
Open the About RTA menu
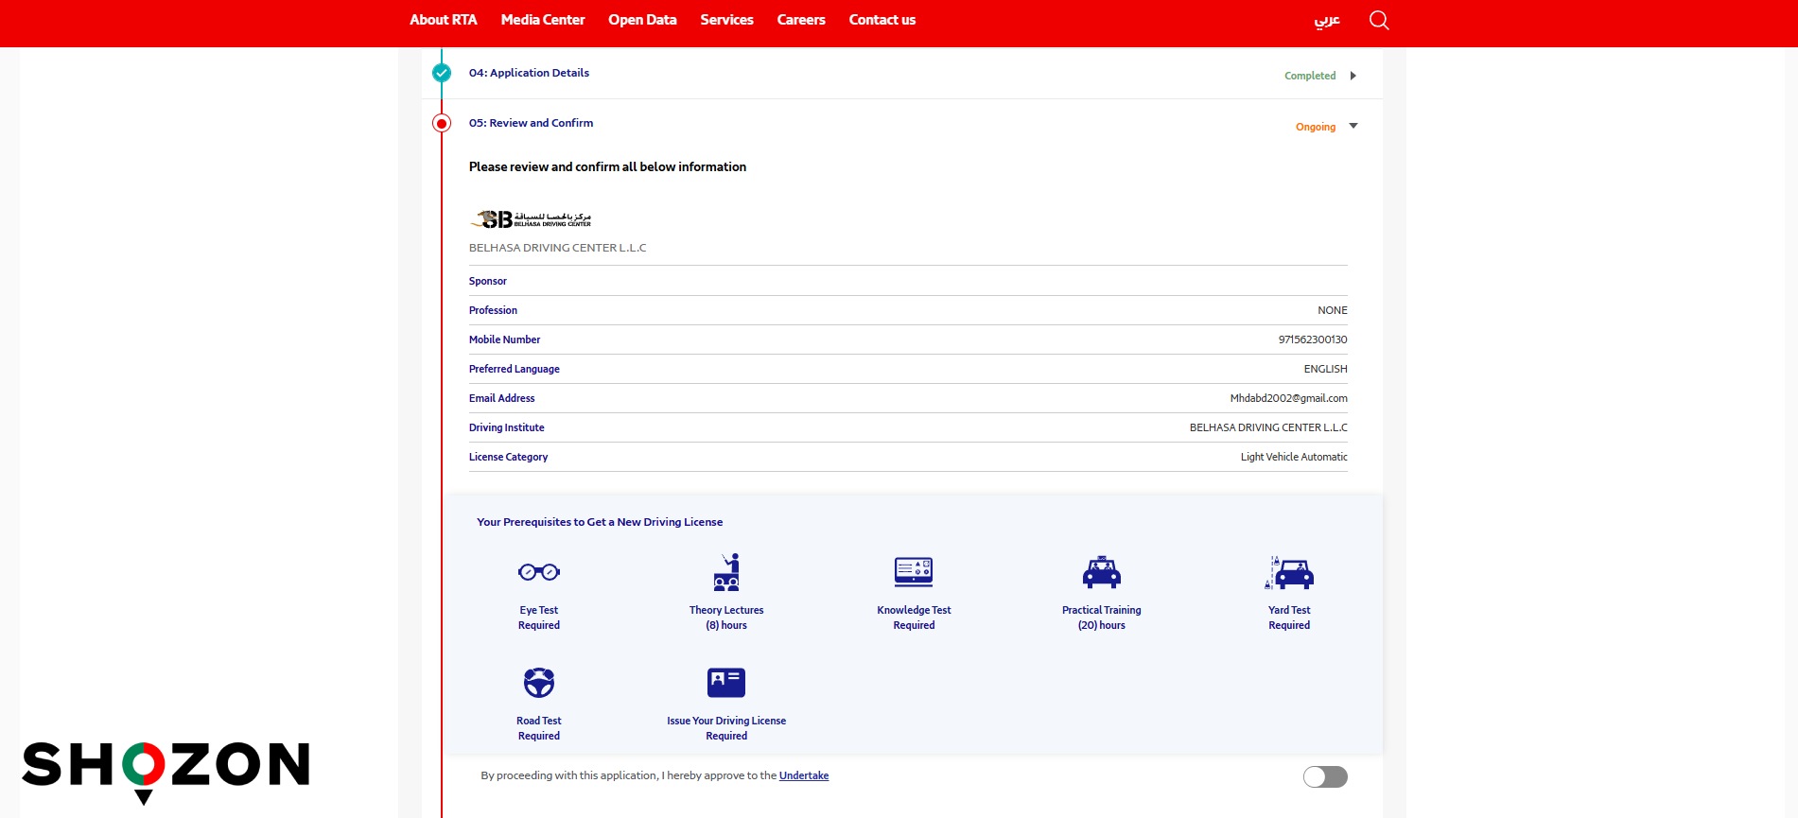[443, 20]
